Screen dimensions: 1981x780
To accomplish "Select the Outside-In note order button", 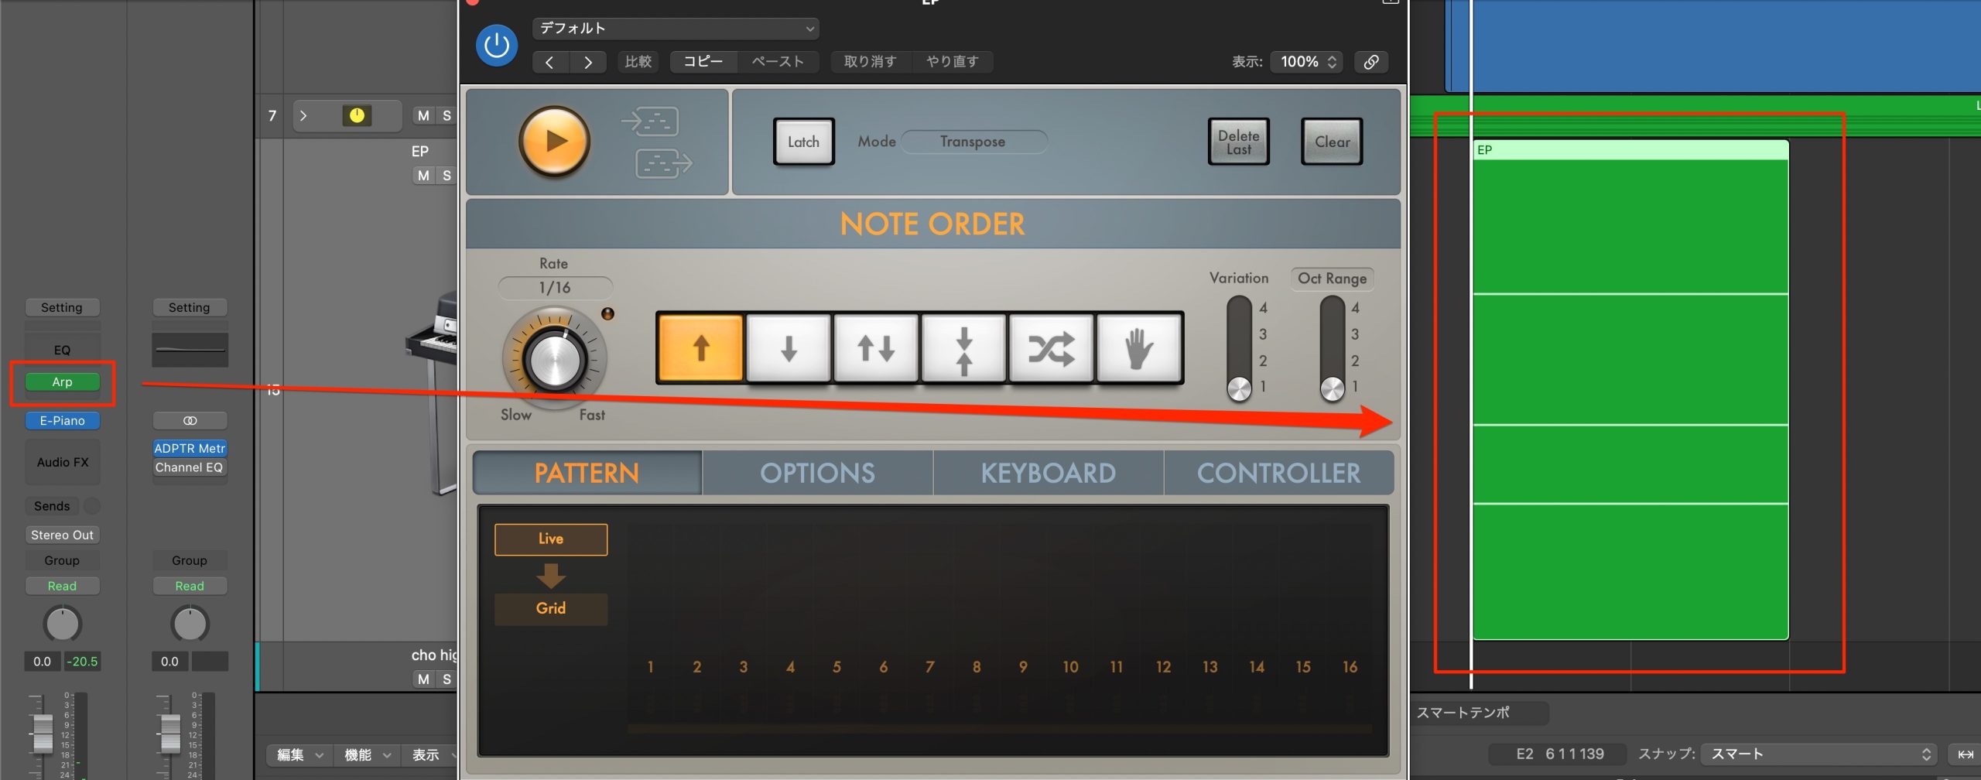I will [963, 348].
